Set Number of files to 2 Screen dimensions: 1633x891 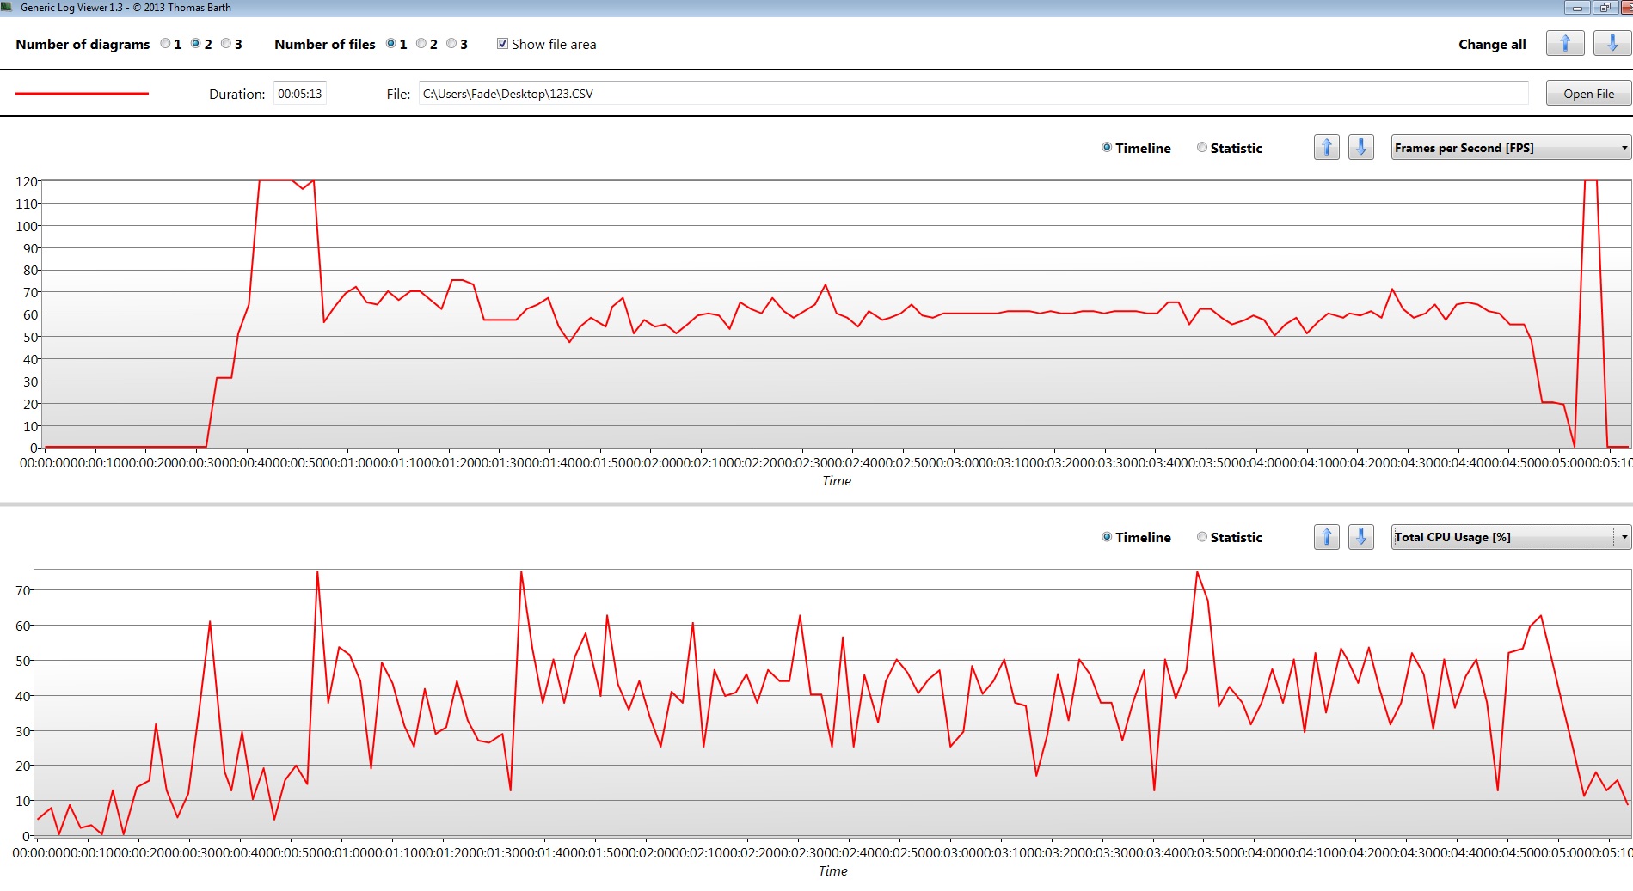pyautogui.click(x=421, y=44)
